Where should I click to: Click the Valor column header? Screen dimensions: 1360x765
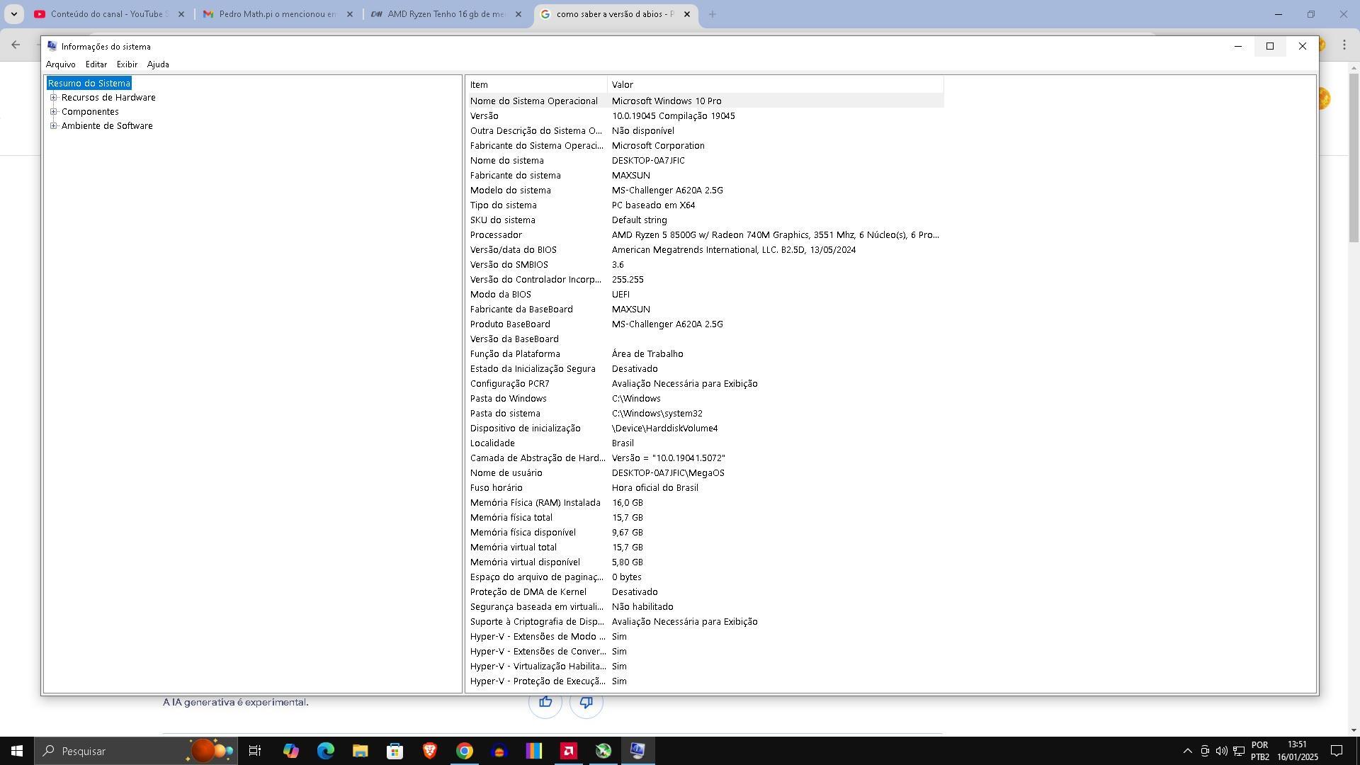[776, 84]
